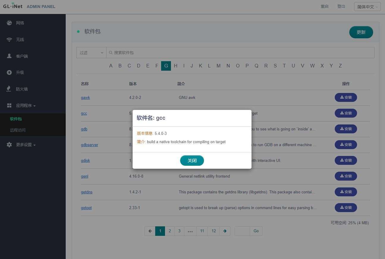Open the 过滤 filter dropdown

[x=91, y=53]
